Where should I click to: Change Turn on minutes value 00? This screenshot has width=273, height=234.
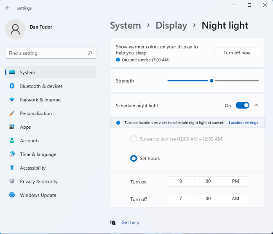tap(208, 181)
